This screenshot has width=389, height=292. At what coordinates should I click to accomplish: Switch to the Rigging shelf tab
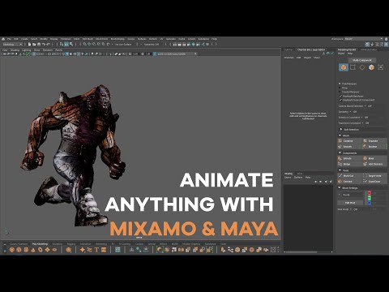pos(71,244)
